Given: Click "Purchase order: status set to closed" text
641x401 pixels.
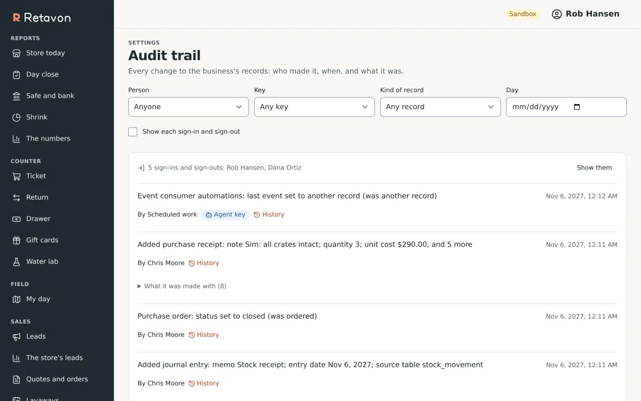Looking at the screenshot, I should [x=201, y=316].
